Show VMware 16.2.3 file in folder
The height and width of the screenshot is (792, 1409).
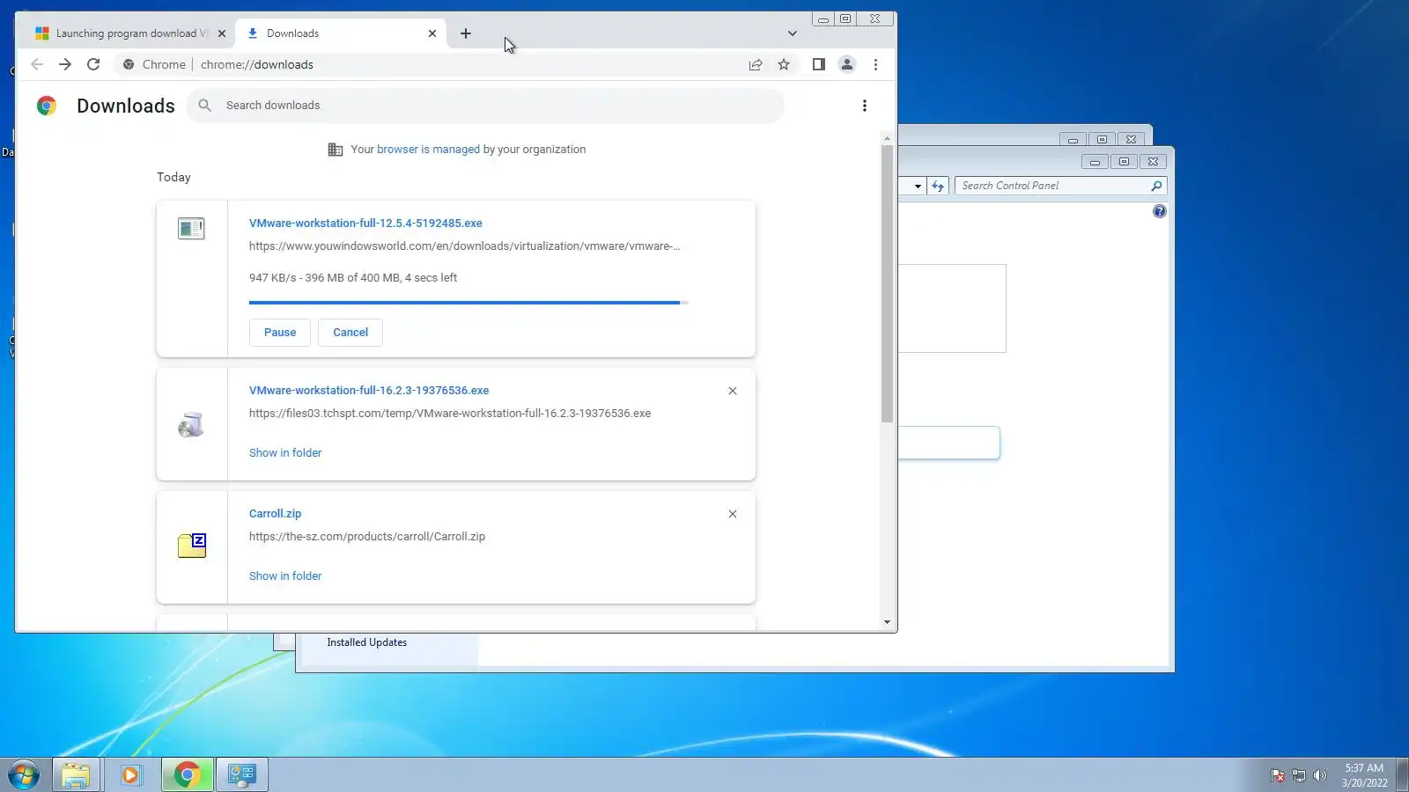(285, 453)
